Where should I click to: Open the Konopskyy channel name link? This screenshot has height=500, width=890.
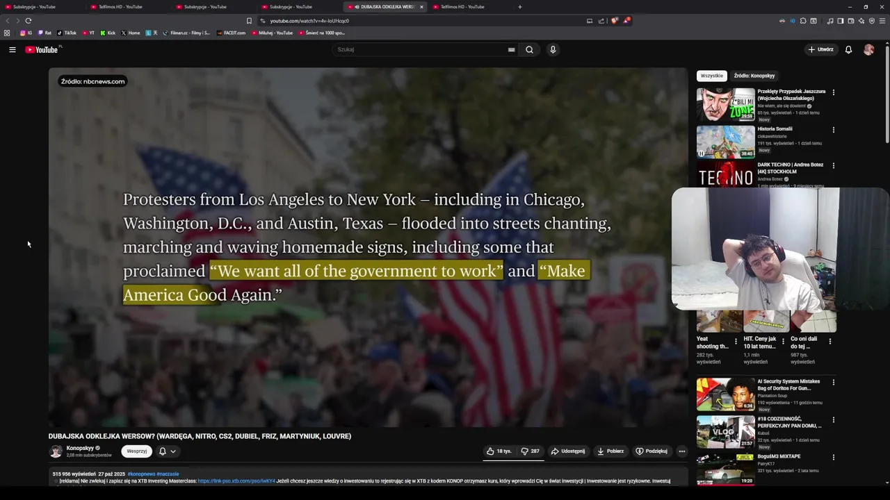point(80,448)
